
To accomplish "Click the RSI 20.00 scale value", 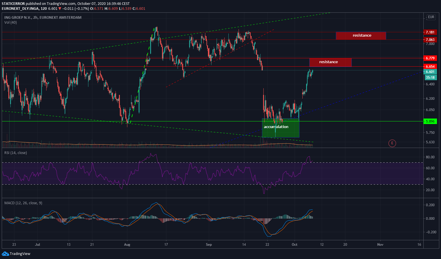I will click(x=430, y=190).
